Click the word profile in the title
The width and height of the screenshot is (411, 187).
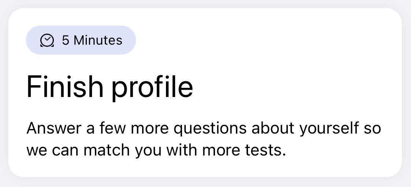[x=152, y=88]
